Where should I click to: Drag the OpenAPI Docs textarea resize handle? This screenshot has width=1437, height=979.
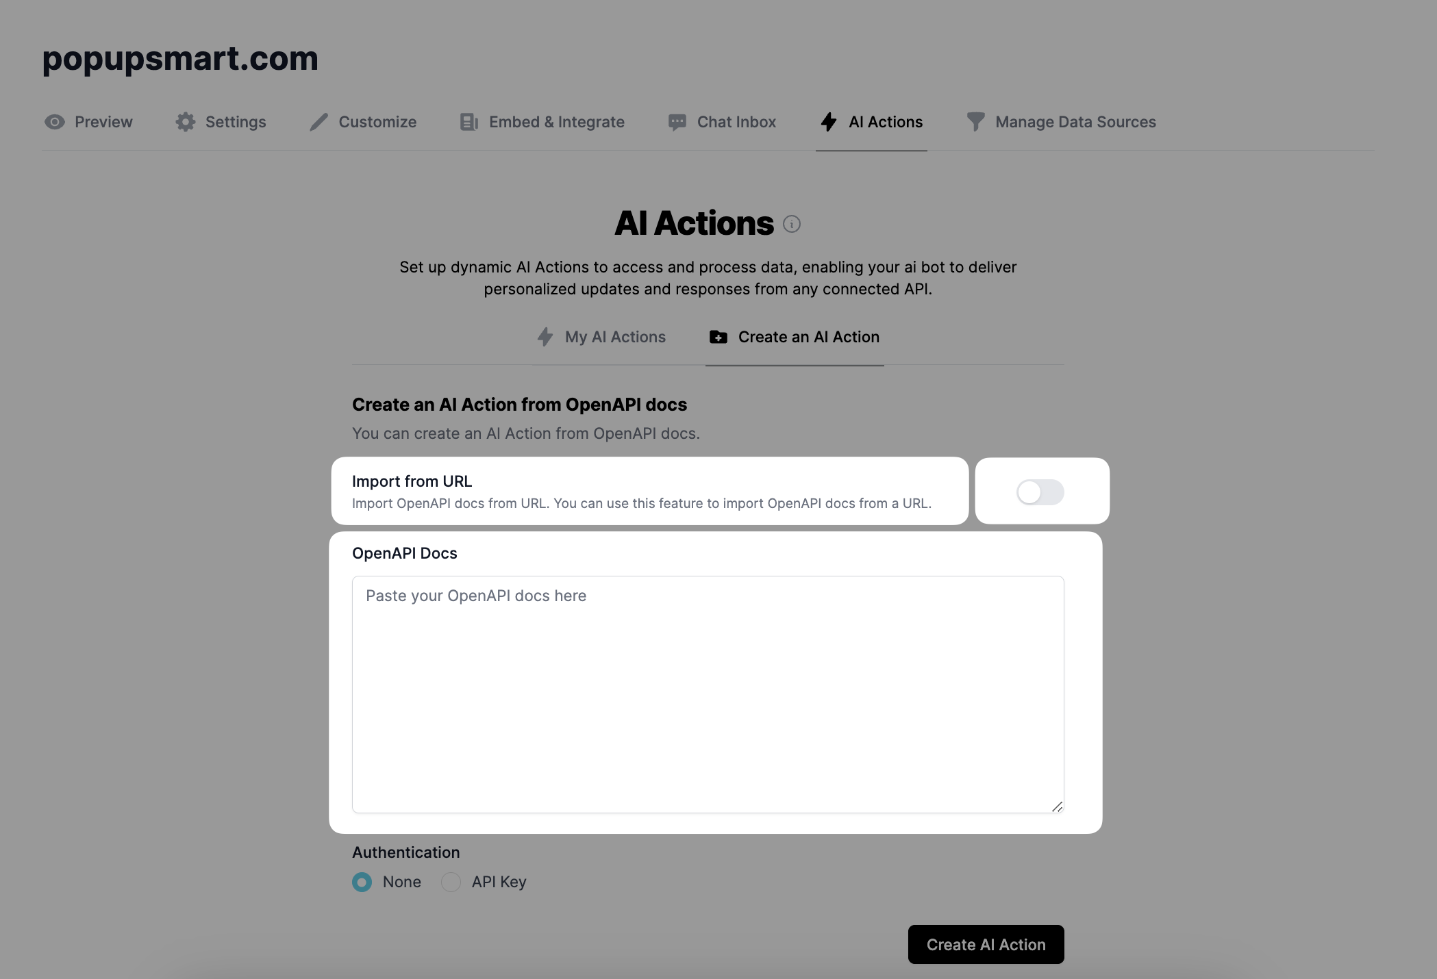pos(1056,806)
